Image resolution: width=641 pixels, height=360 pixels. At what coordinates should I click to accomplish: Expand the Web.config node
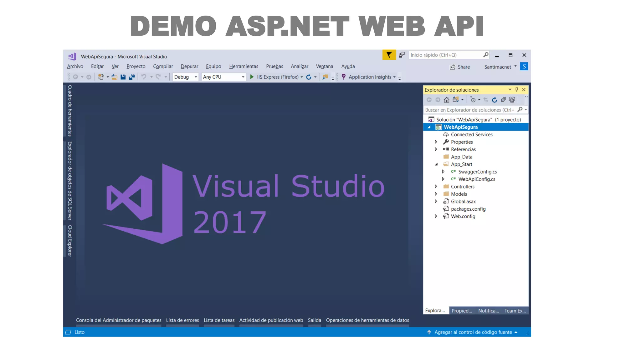tap(436, 216)
